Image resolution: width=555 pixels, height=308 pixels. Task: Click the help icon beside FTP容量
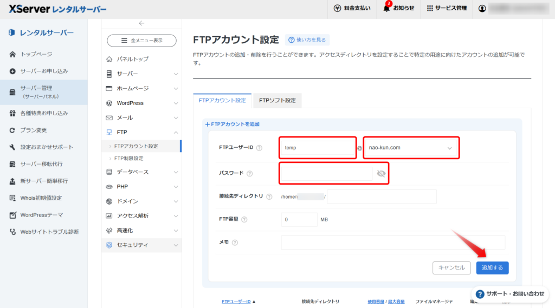(244, 219)
